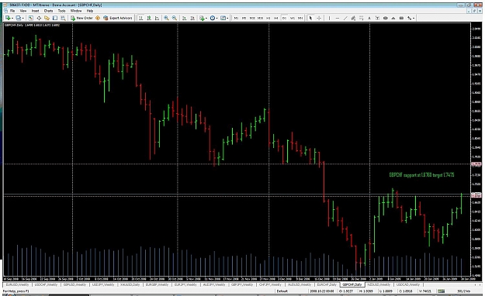The width and height of the screenshot is (485, 296).
Task: Switch to Bar Chart display
Action: point(140,18)
